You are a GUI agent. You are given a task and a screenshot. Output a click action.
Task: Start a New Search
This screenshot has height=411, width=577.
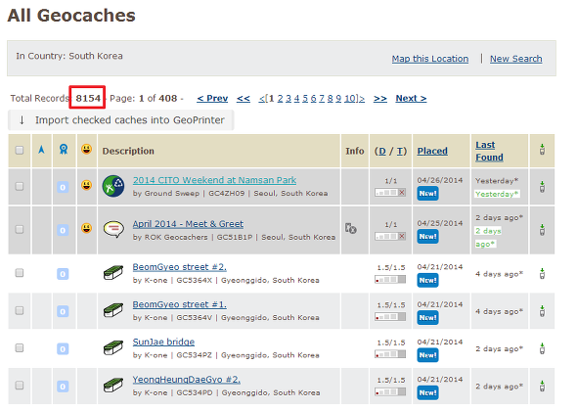click(516, 59)
